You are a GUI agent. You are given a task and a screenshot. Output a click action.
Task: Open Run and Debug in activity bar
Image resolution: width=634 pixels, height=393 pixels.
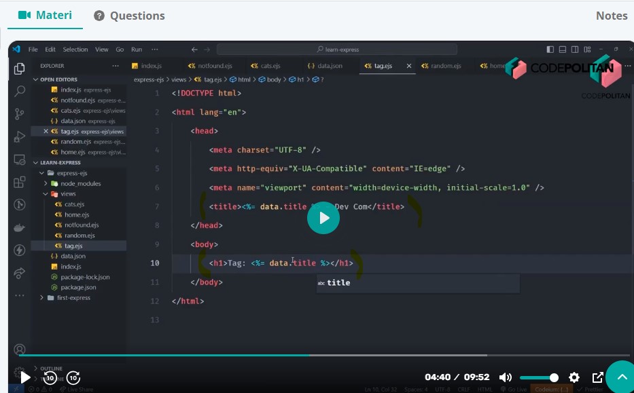[x=19, y=137]
